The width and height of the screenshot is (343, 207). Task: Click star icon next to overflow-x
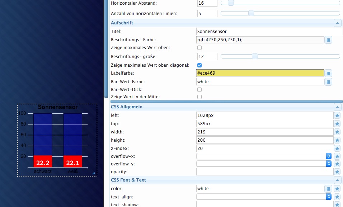(x=337, y=156)
